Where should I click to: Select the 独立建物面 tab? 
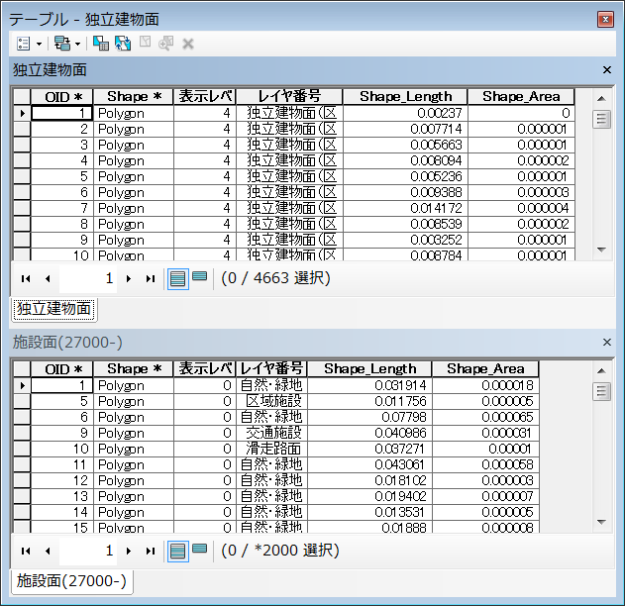pos(54,309)
